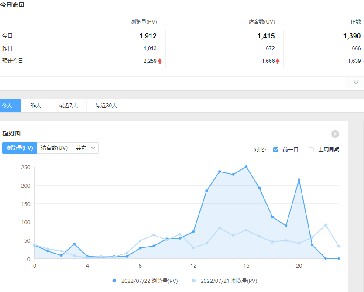The width and height of the screenshot is (364, 292).
Task: Select the 访客数(UV) trend button
Action: click(x=54, y=148)
